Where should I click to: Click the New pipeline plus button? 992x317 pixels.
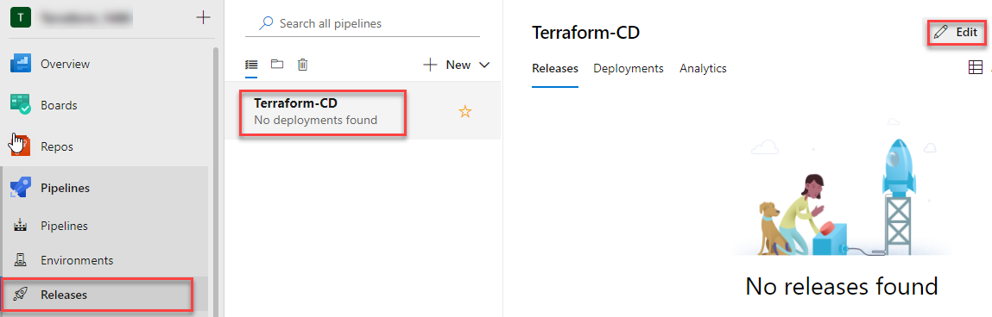click(x=448, y=65)
